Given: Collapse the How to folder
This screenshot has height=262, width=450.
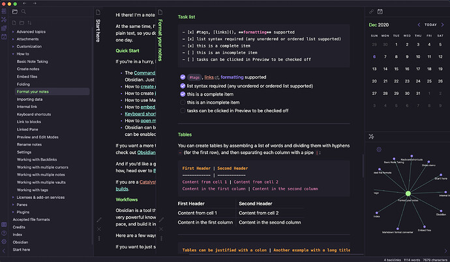Looking at the screenshot, I should 13,54.
